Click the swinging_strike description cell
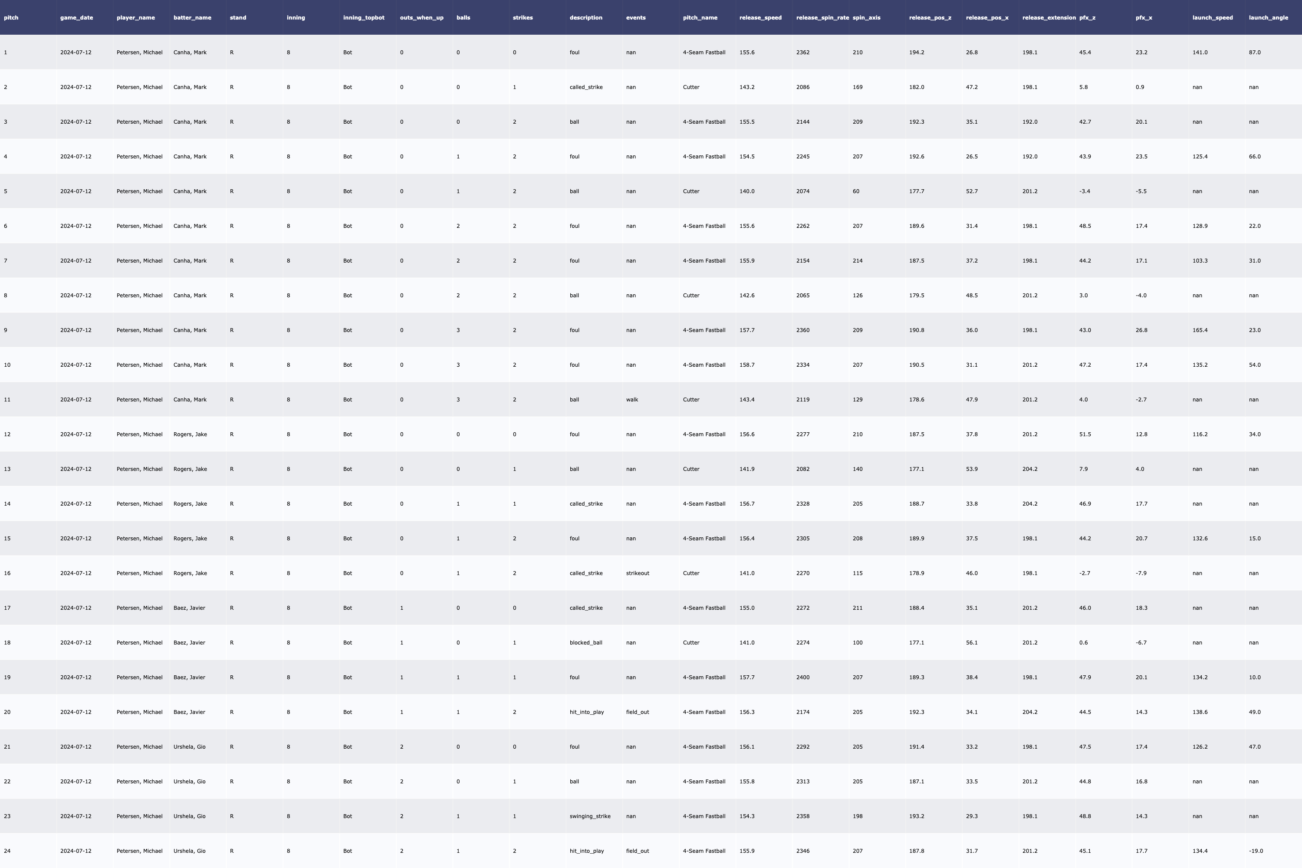Image resolution: width=1302 pixels, height=868 pixels. click(589, 816)
